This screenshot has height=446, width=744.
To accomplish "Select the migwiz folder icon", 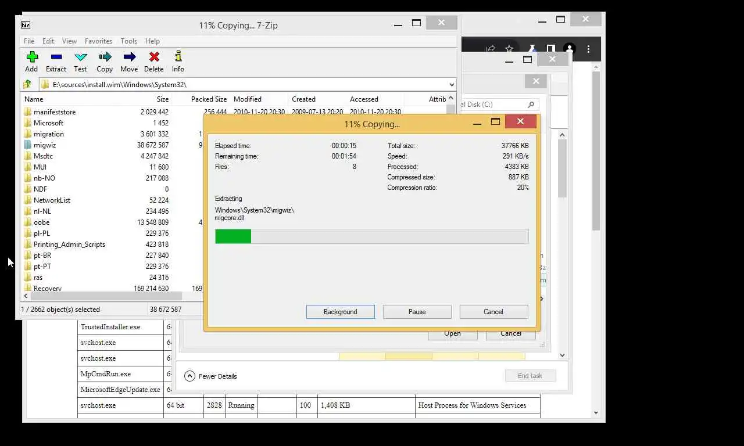I will [28, 145].
